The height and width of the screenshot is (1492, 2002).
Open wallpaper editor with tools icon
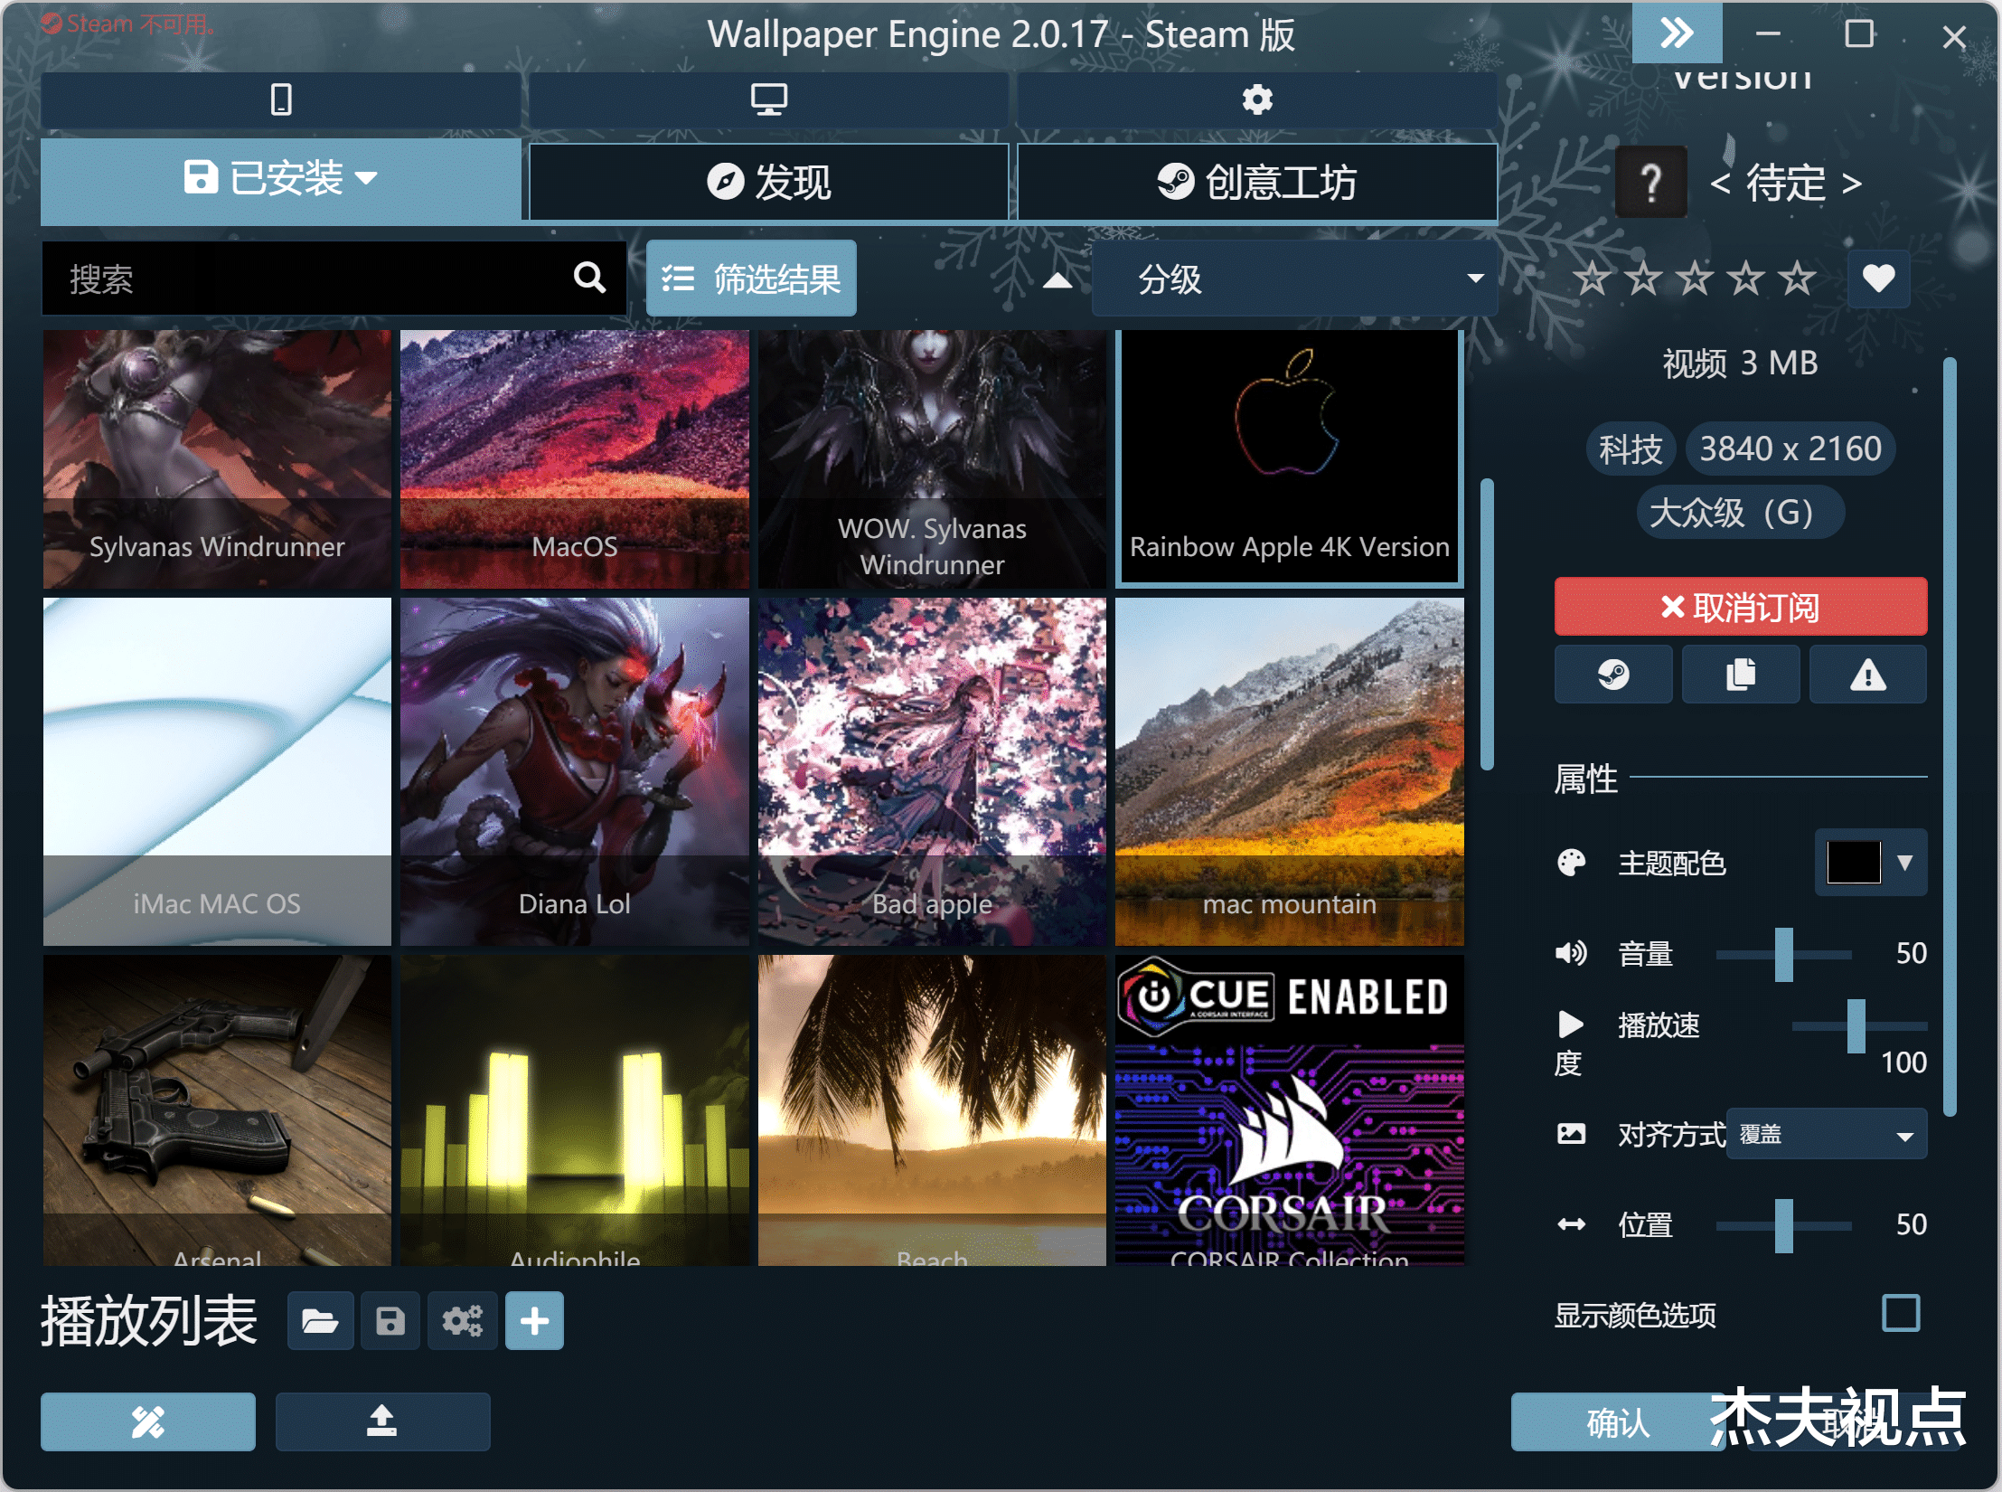click(x=148, y=1421)
